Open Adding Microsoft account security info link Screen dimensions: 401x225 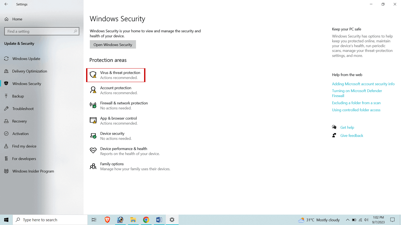point(363,84)
